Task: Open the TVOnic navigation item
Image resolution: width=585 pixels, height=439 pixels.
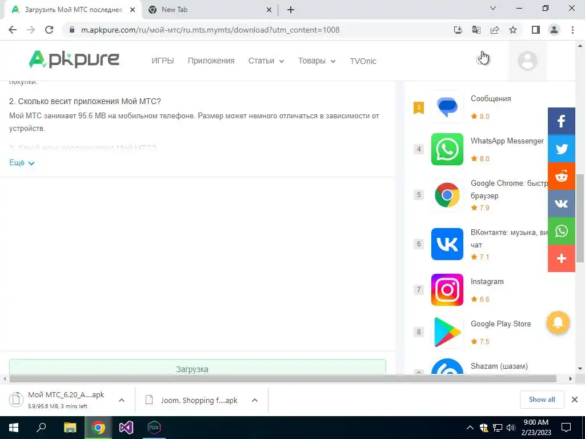Action: click(363, 61)
